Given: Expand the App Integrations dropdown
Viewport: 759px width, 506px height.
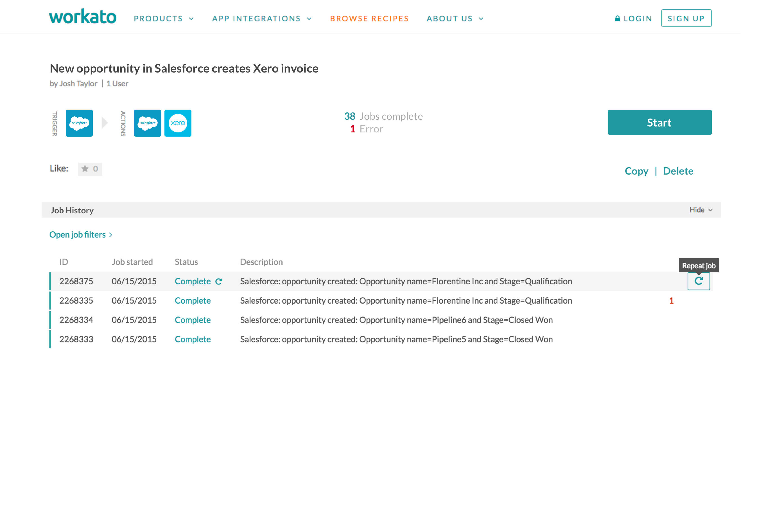Looking at the screenshot, I should point(261,19).
